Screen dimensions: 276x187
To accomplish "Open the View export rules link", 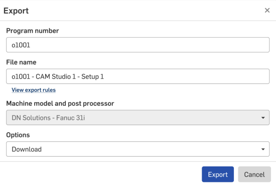I will (x=34, y=90).
